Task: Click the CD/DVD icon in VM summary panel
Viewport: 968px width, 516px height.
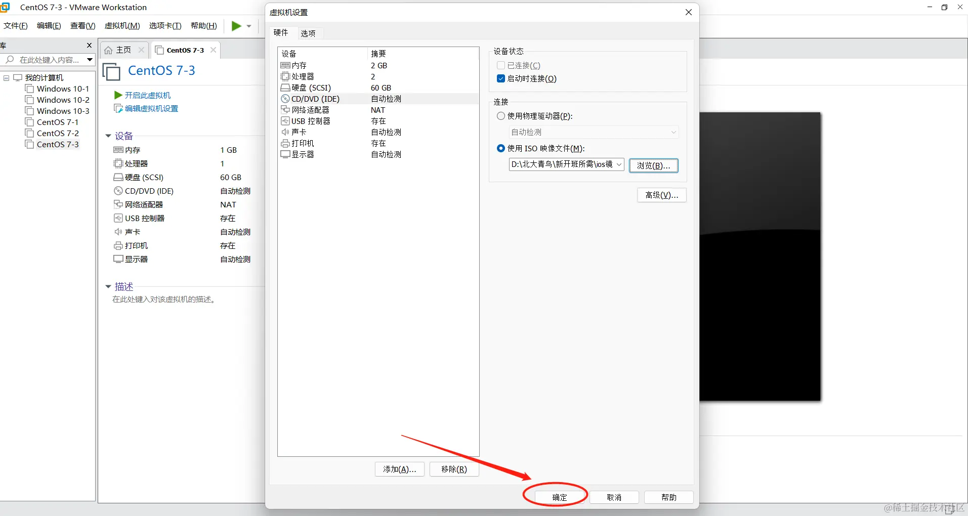Action: tap(118, 191)
